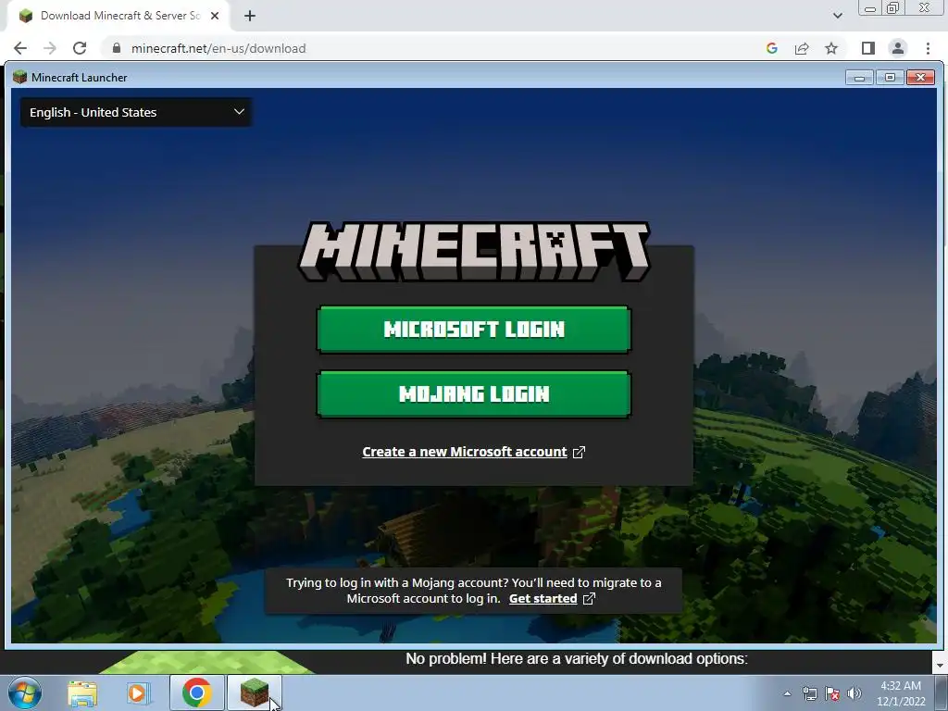Click the Minecraft Launcher title bar icon

pyautogui.click(x=20, y=77)
